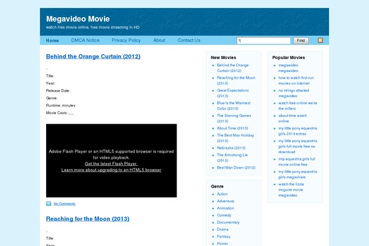Open Behind the Orange Curtain in New Movies
The height and width of the screenshot is (246, 369).
coord(232,68)
